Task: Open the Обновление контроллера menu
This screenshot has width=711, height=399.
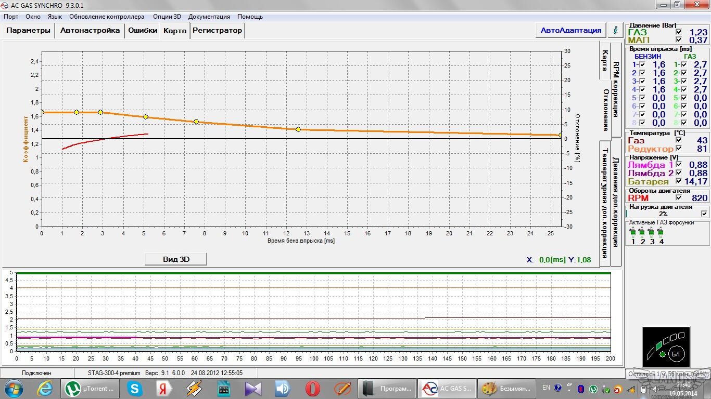Action: (x=107, y=17)
